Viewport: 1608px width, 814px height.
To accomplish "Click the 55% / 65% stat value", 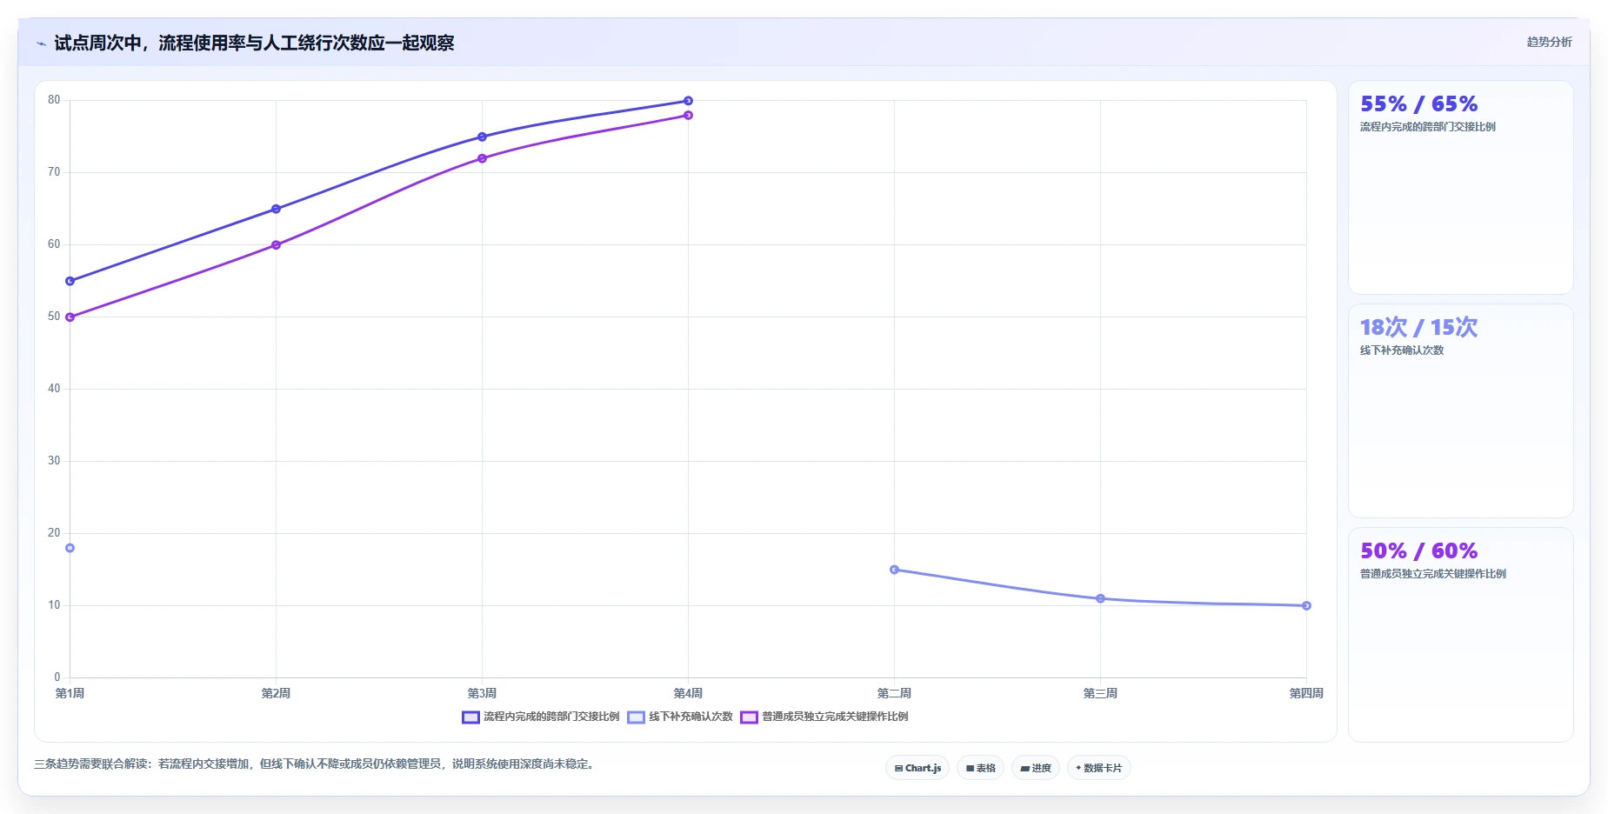I will [x=1418, y=104].
